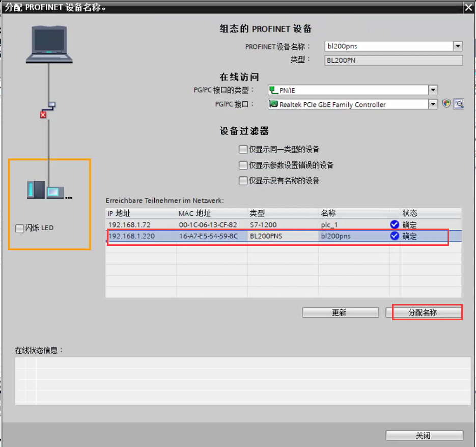
Task: Click the color wheel icon beside PG/PC interface
Action: click(446, 104)
